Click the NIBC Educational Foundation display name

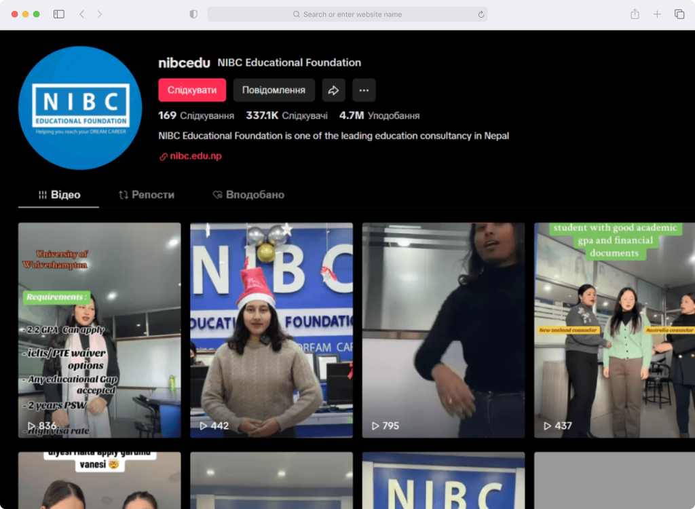click(x=289, y=62)
